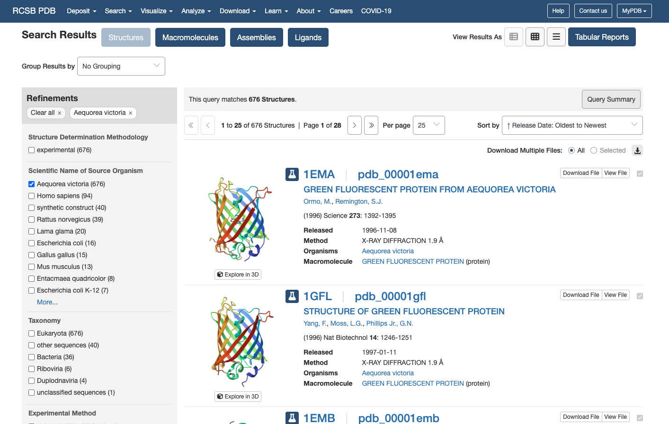
Task: Open the Per page count dropdown
Action: coord(429,125)
